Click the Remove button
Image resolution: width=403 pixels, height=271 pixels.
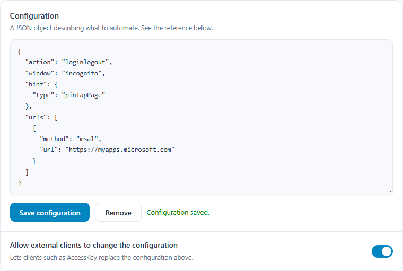(x=118, y=212)
